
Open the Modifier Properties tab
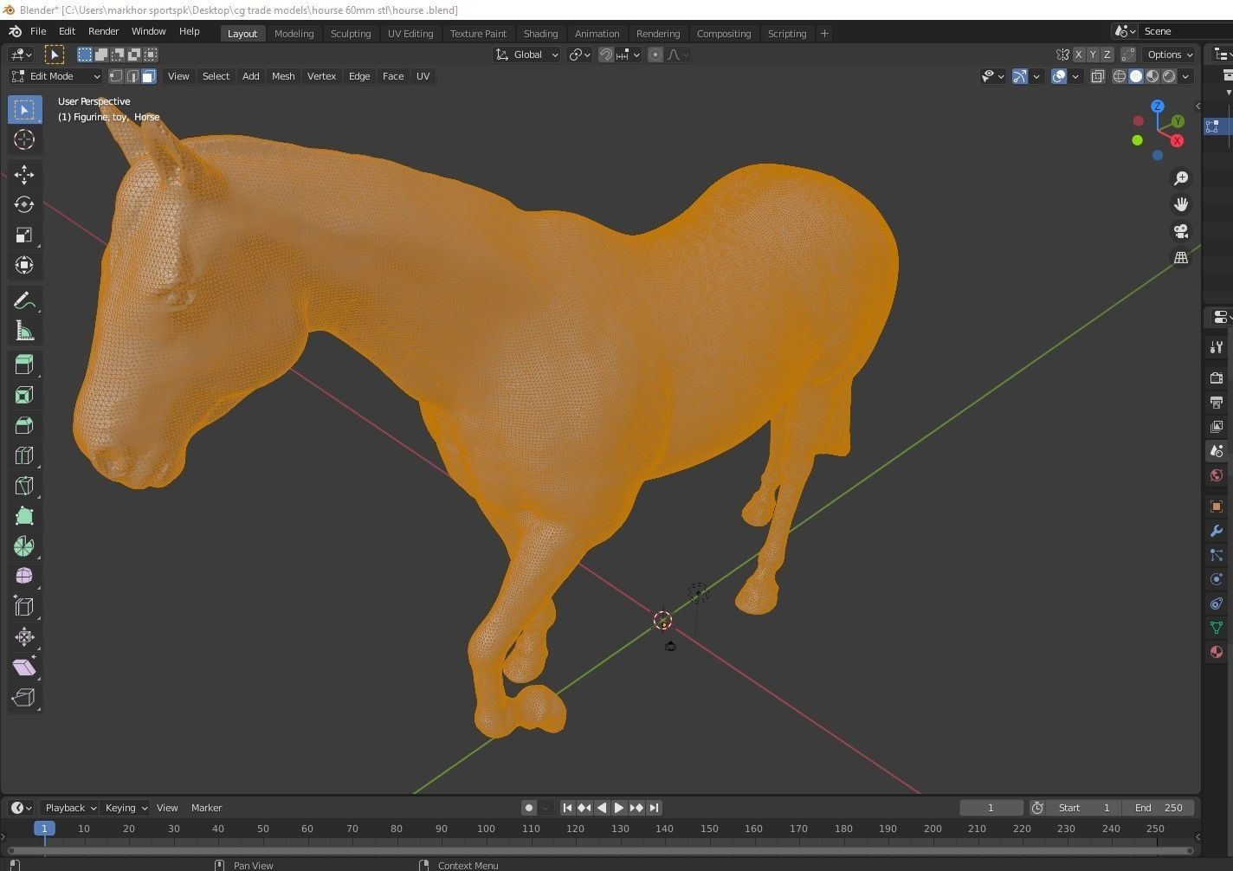(1216, 530)
